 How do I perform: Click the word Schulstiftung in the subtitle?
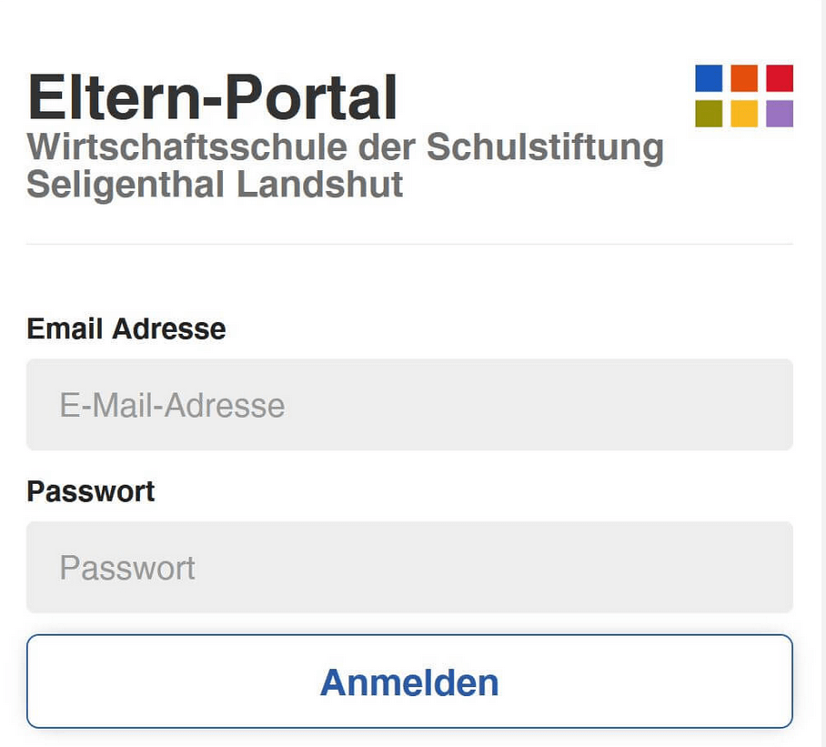(x=545, y=148)
